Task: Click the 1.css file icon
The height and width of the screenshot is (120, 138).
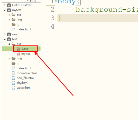Action: 18,49
